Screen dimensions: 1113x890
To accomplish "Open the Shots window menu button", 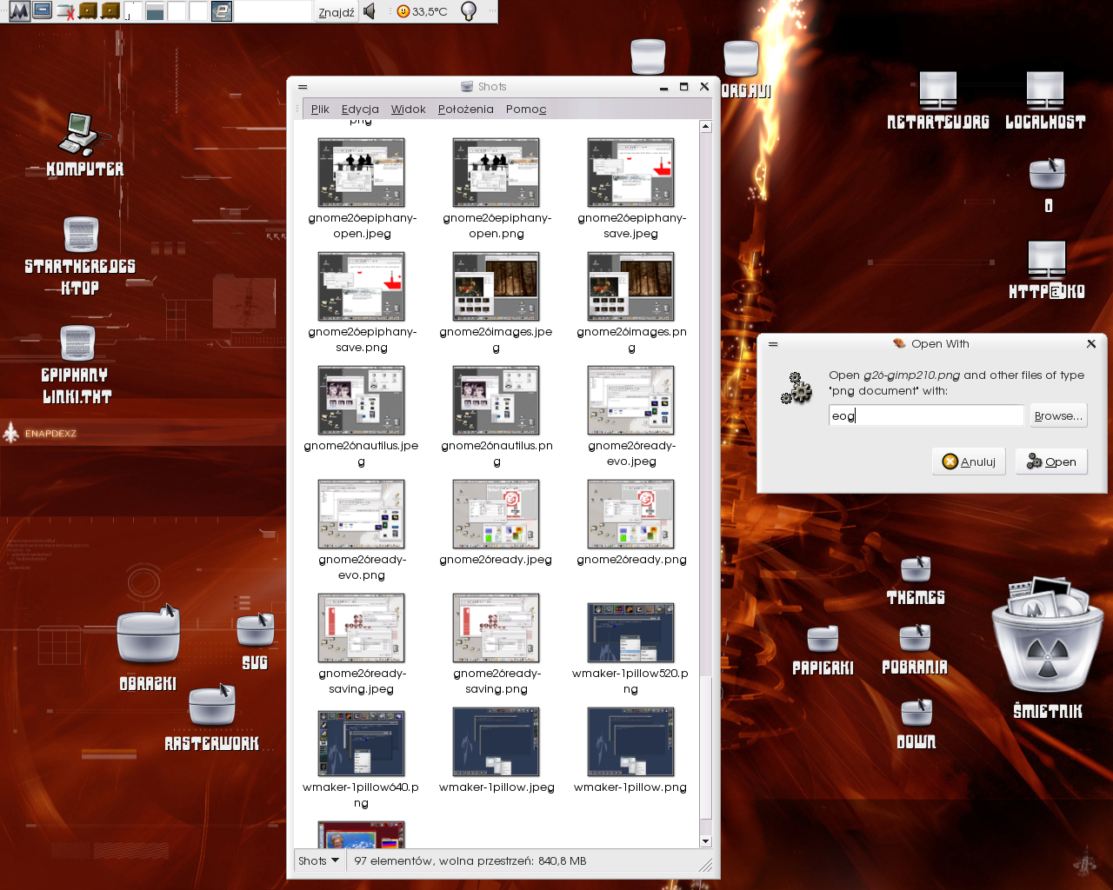I will point(303,87).
